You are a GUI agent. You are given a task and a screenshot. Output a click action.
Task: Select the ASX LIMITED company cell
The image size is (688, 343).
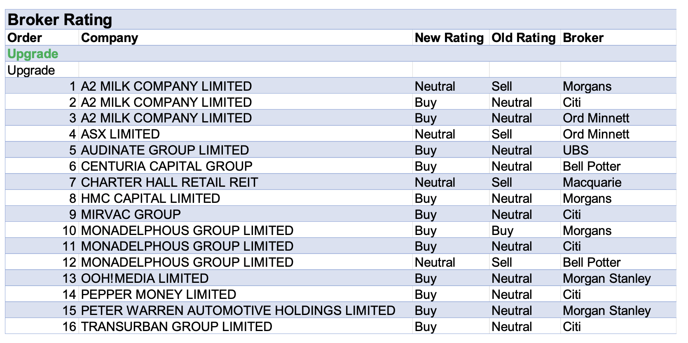click(x=120, y=134)
